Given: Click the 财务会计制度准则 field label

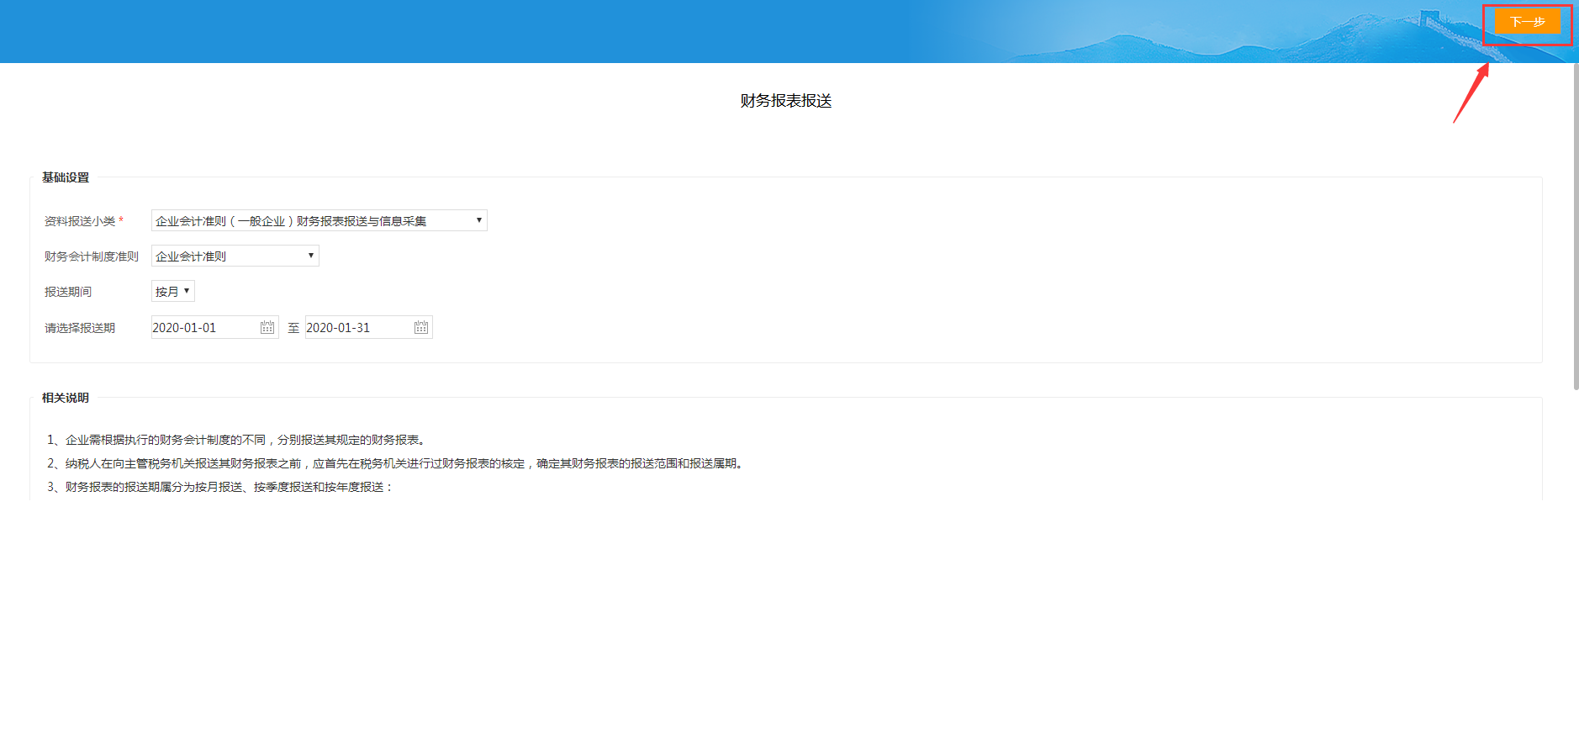Looking at the screenshot, I should coord(92,256).
